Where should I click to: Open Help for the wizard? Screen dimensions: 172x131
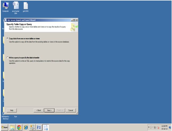pos(12,110)
